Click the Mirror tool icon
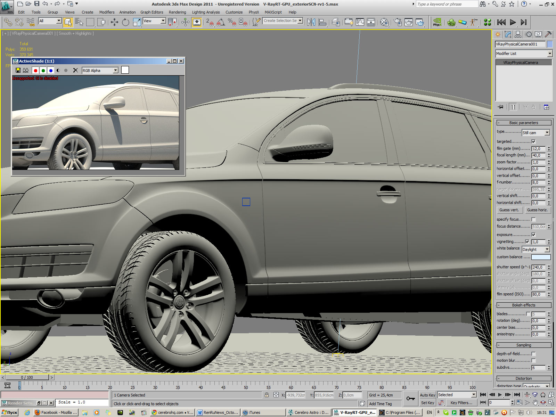Viewport: 556px width, 417px height. click(311, 23)
